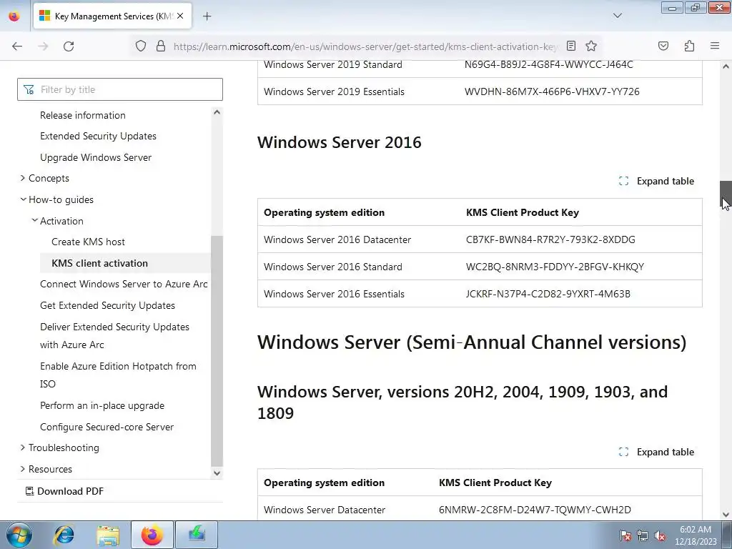Open Get Extended Security Updates page
This screenshot has height=549, width=732.
coord(107,305)
